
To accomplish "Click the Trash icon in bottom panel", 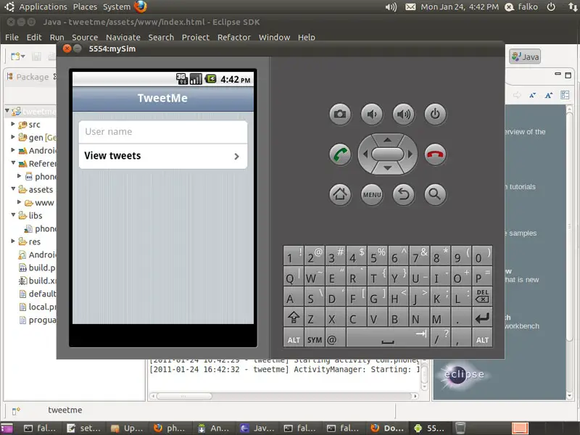I will pos(460,428).
